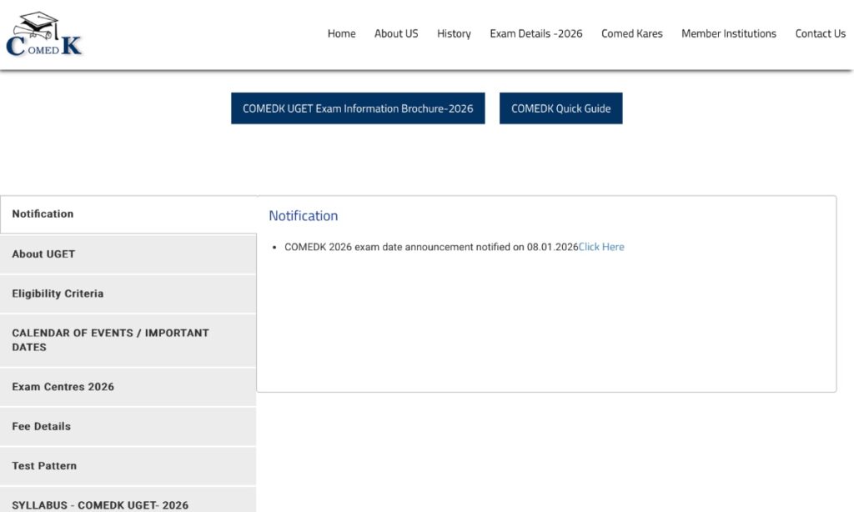Screen dimensions: 854x512
Task: Navigate to Comed Kares
Action: point(632,34)
